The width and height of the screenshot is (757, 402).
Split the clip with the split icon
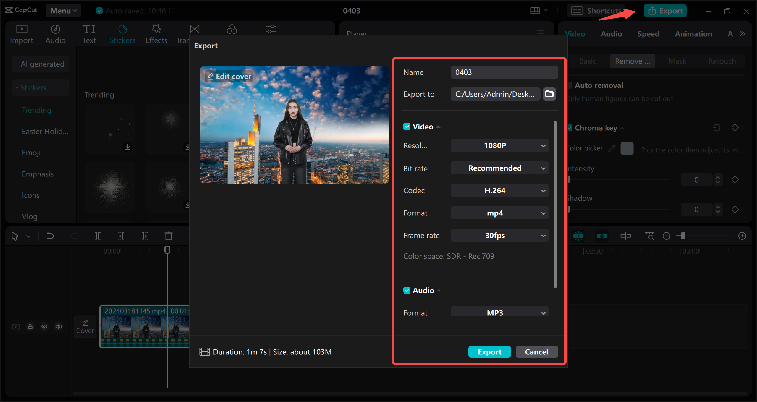tap(98, 236)
